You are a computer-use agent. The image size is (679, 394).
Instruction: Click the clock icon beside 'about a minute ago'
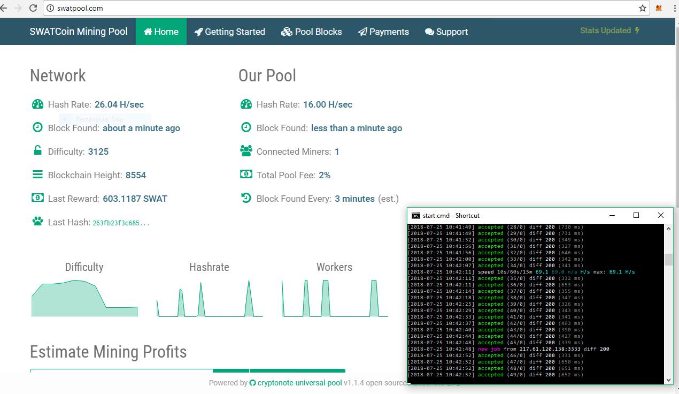click(37, 128)
